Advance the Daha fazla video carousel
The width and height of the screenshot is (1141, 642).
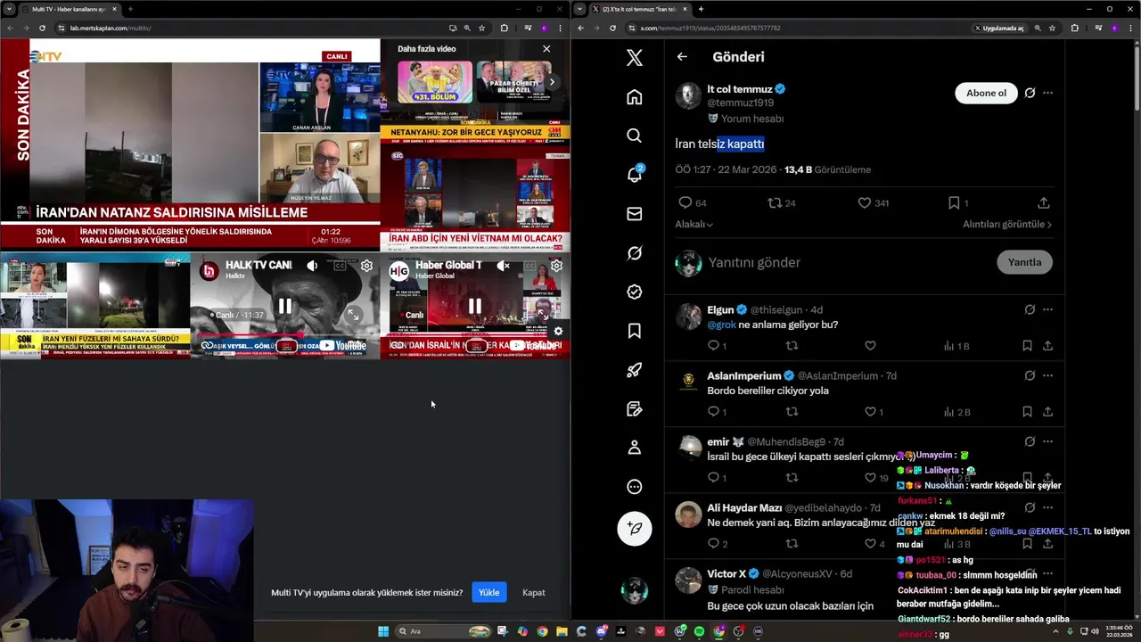pos(552,82)
